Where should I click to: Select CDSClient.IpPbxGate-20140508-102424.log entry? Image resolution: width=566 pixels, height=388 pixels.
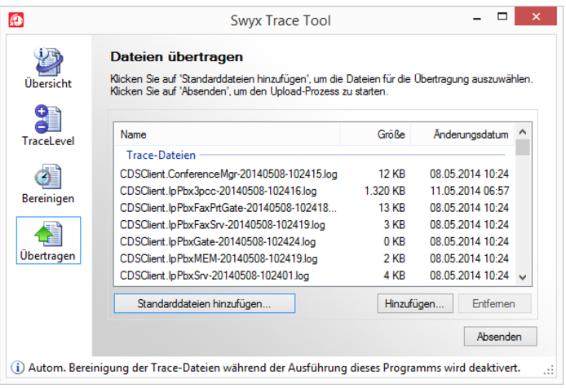pos(315,241)
